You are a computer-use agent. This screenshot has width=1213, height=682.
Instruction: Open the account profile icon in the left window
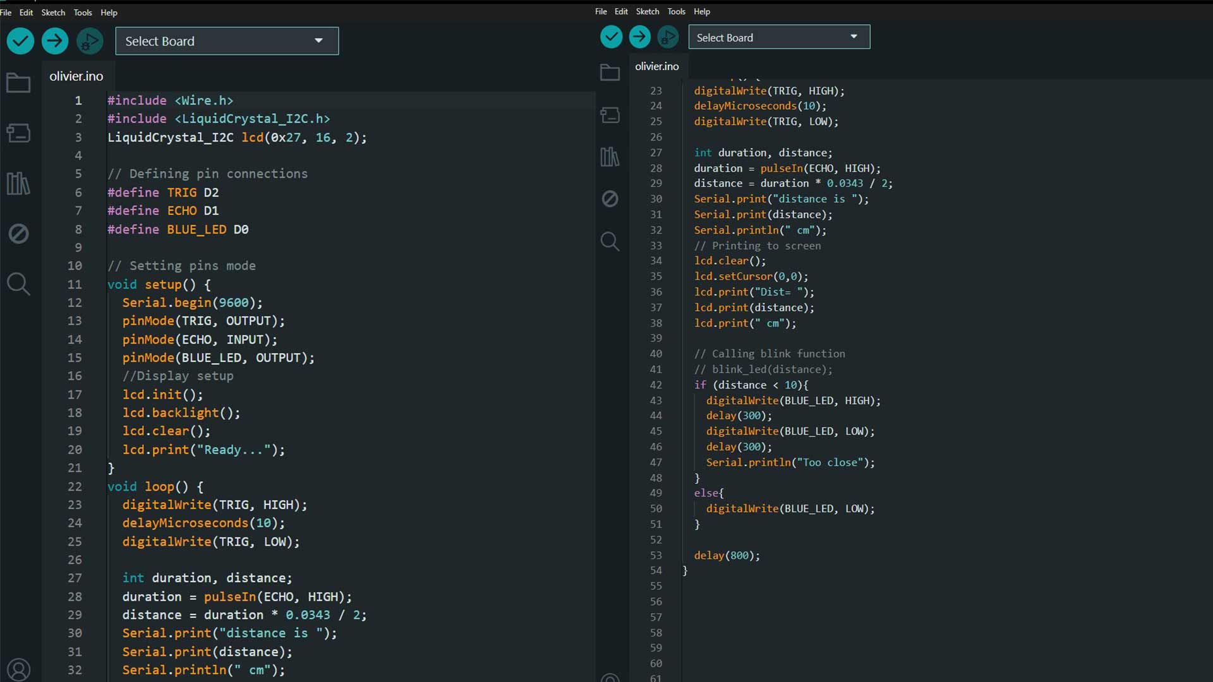[x=18, y=669]
